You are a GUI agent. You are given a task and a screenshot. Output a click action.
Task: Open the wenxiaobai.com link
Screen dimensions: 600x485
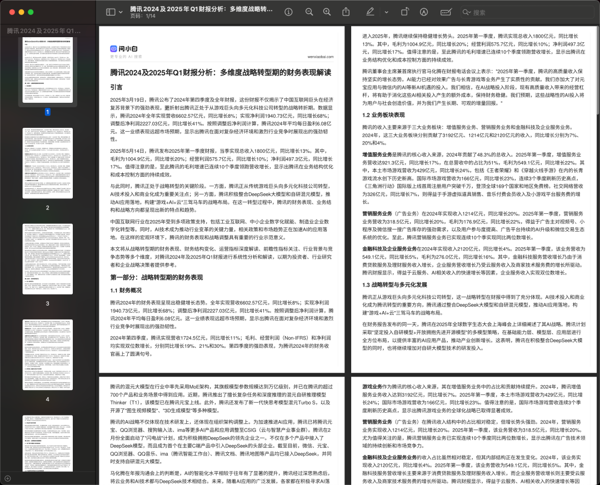[321, 57]
